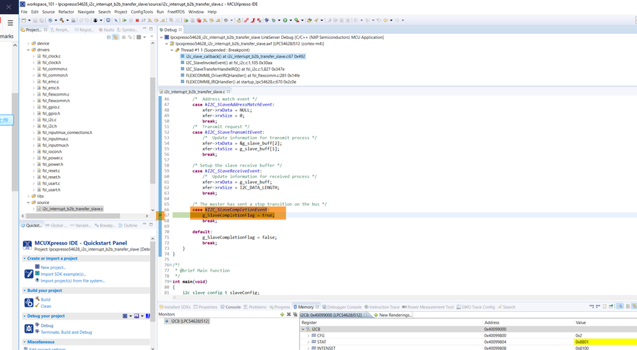Click the remove memory monitor X icon
Viewport: 637px width, 350px height.
click(289, 314)
